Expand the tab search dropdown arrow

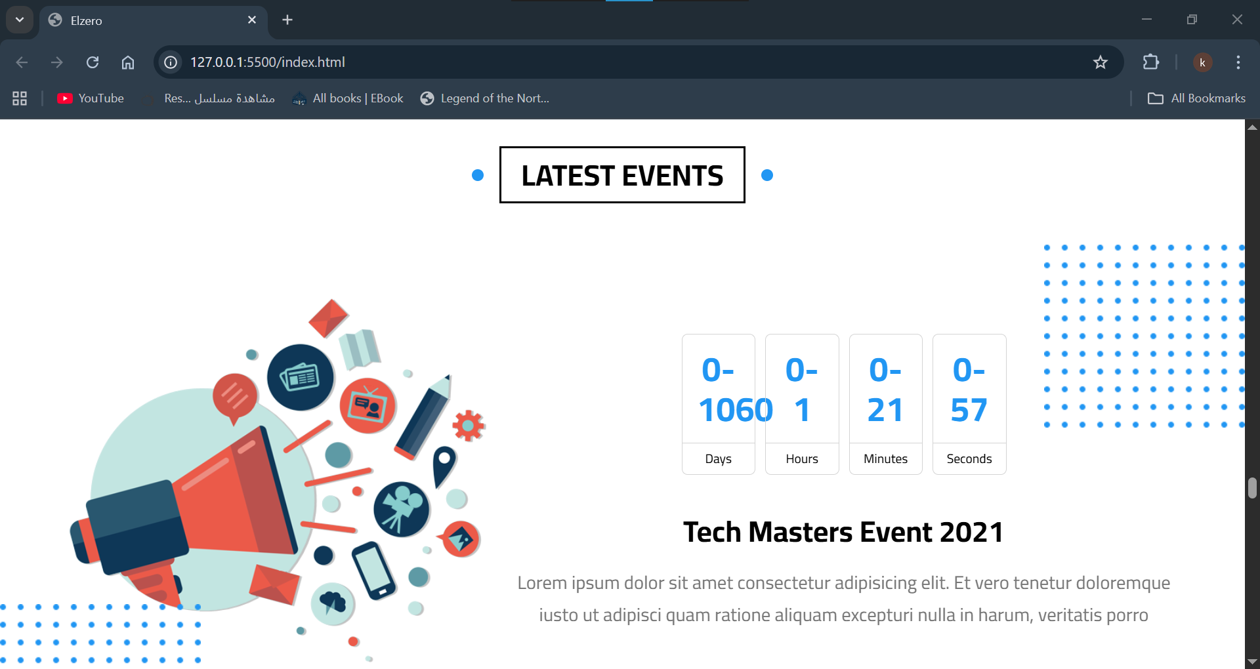20,20
